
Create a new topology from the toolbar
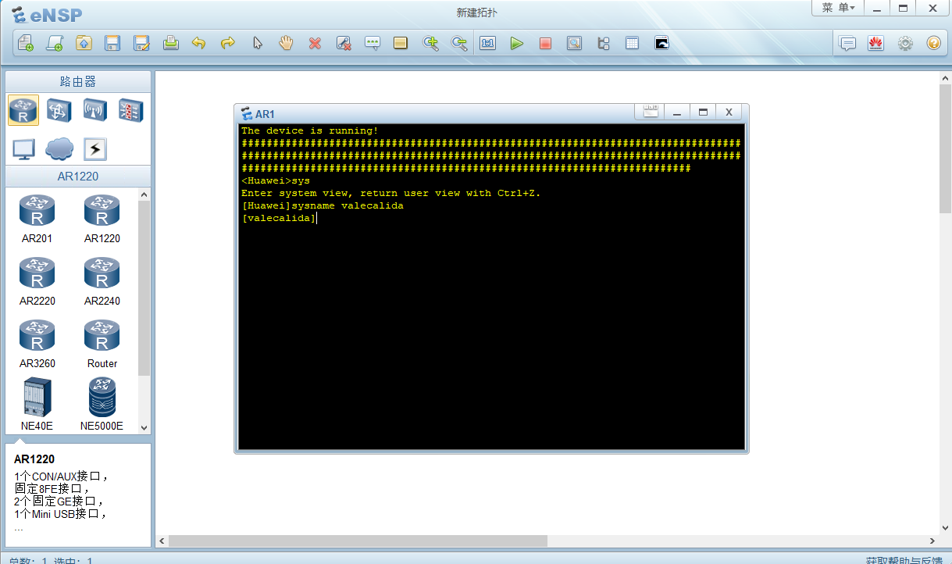[26, 43]
